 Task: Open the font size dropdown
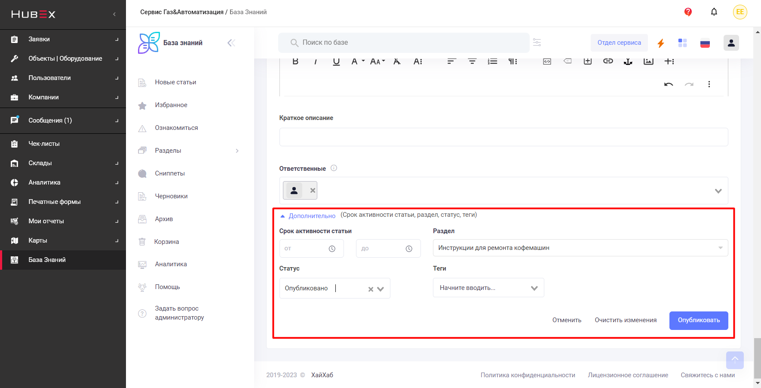[377, 62]
